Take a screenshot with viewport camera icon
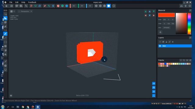This screenshot has height=109, width=195. [11, 96]
